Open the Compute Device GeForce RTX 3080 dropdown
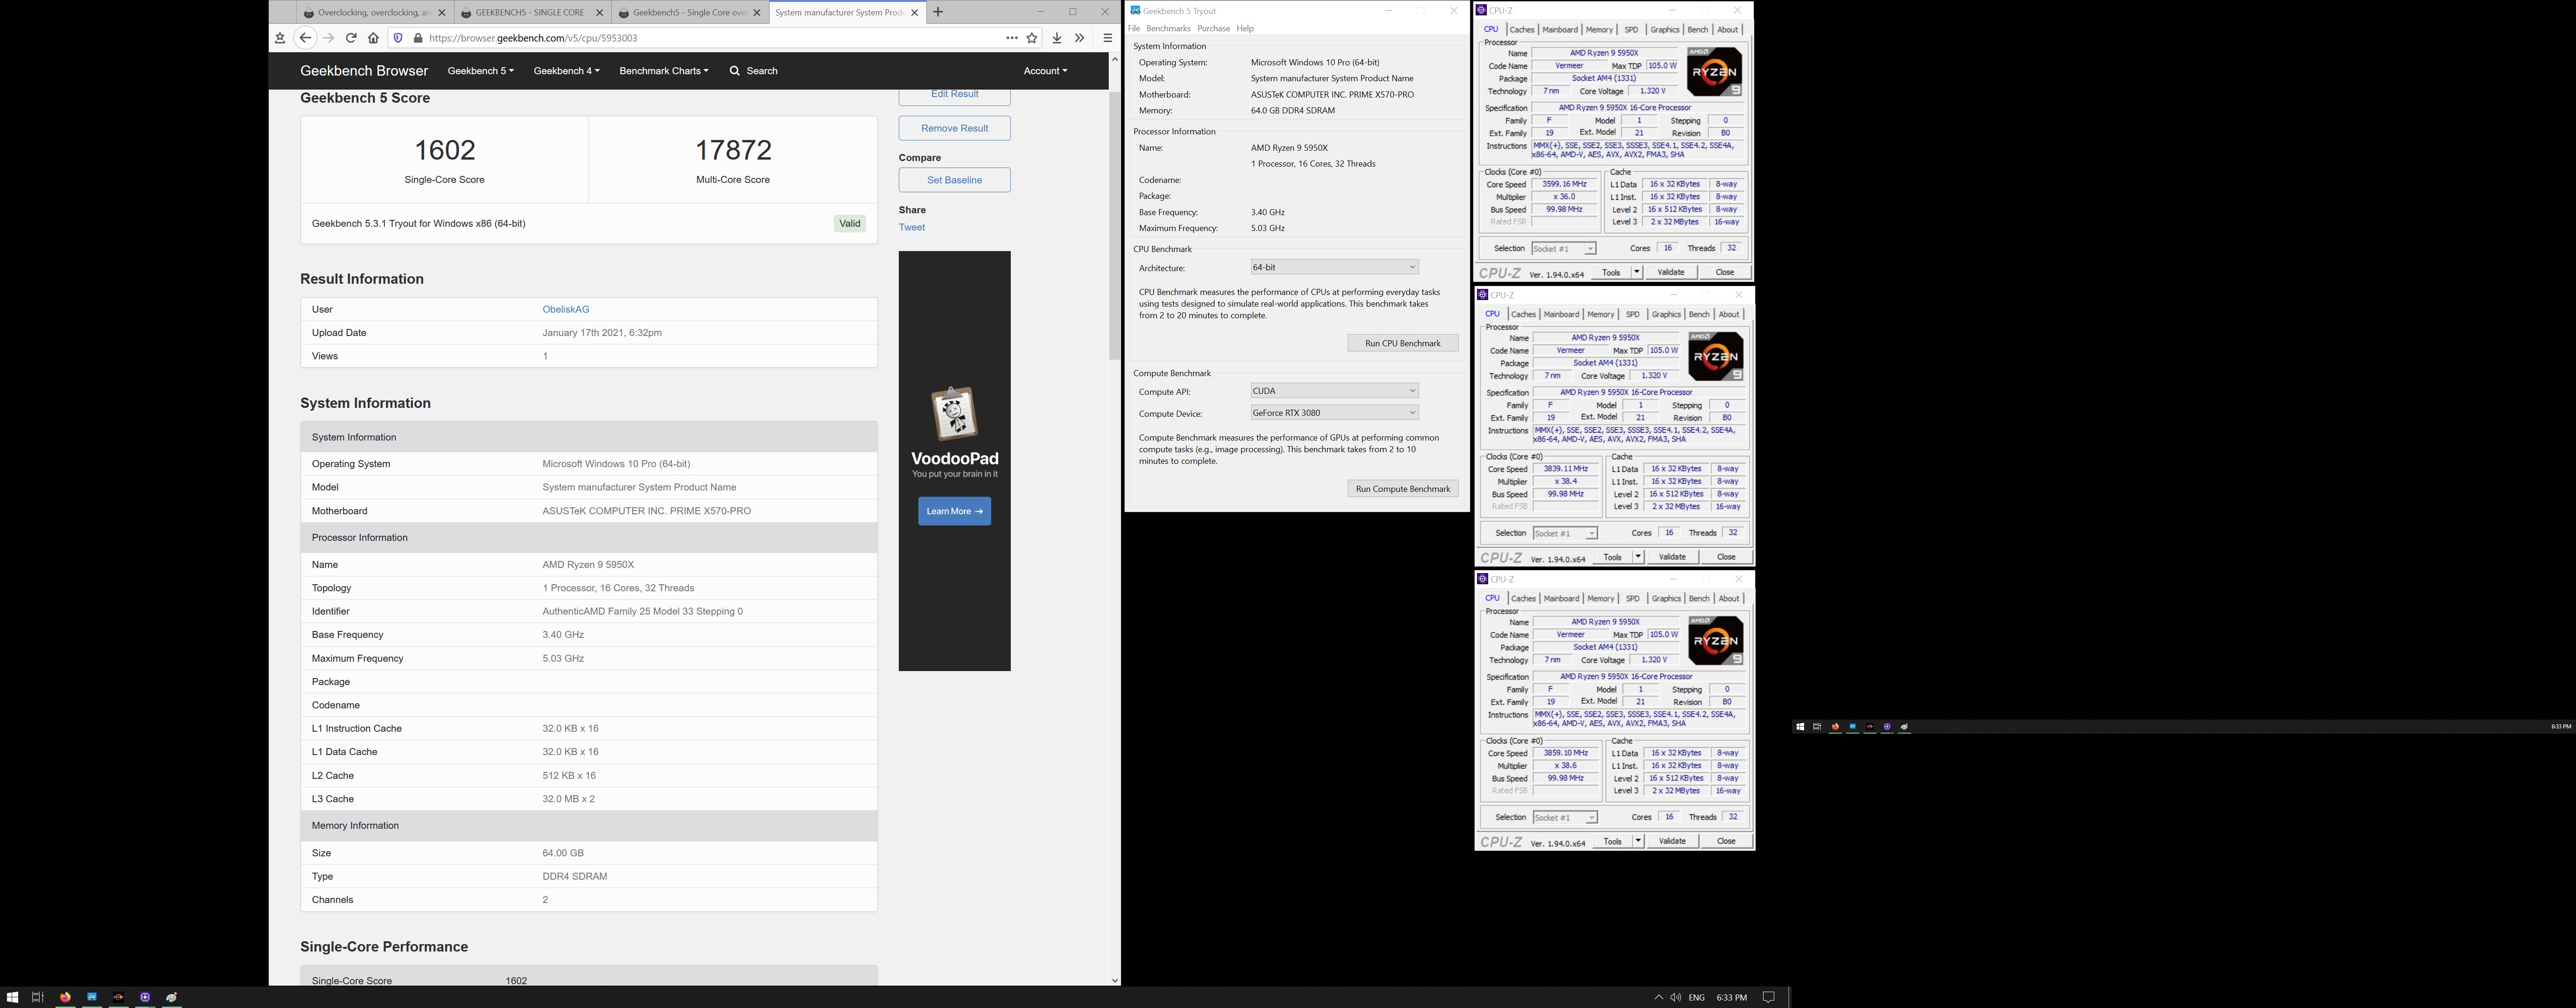 [x=1334, y=413]
